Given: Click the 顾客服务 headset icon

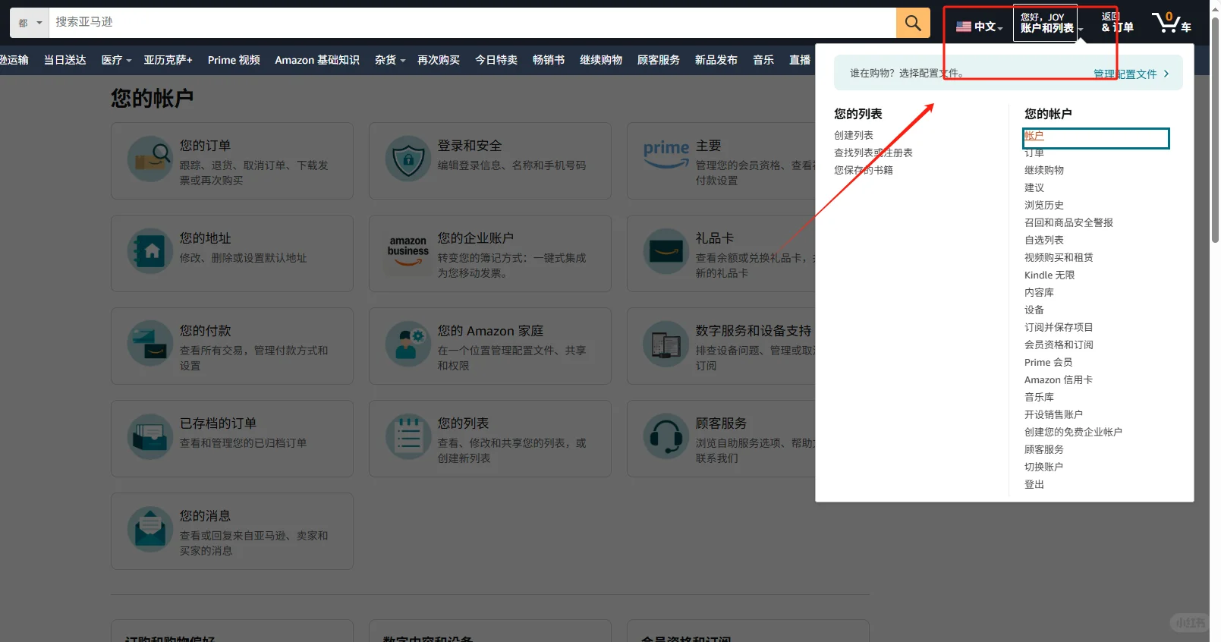Looking at the screenshot, I should pyautogui.click(x=666, y=436).
